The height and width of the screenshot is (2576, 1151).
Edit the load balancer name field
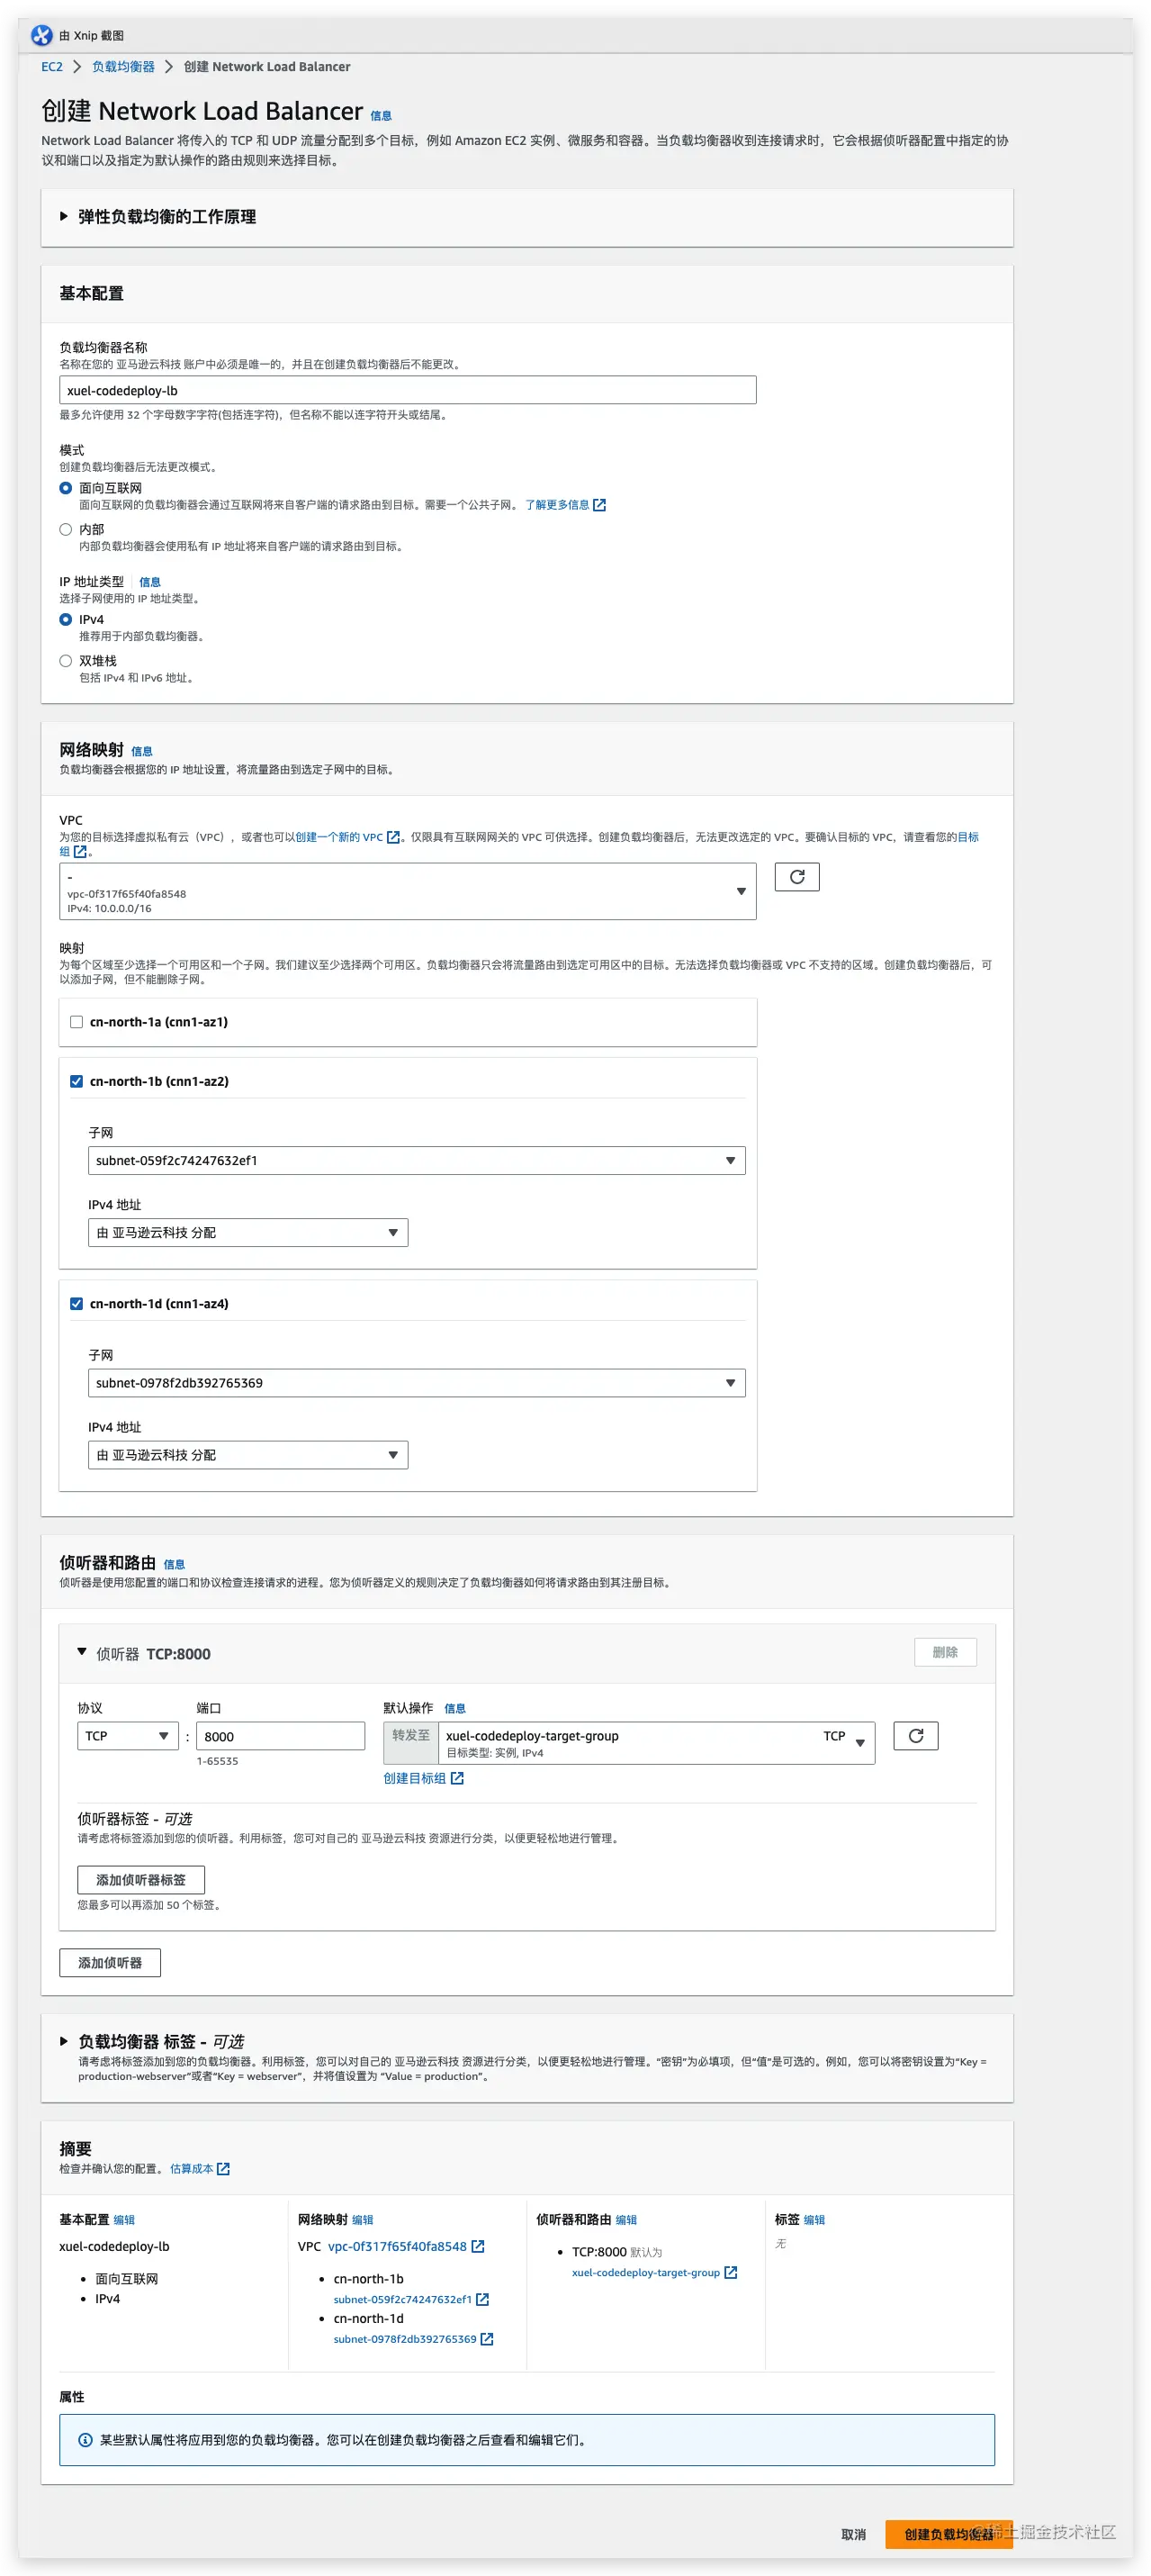click(x=408, y=390)
